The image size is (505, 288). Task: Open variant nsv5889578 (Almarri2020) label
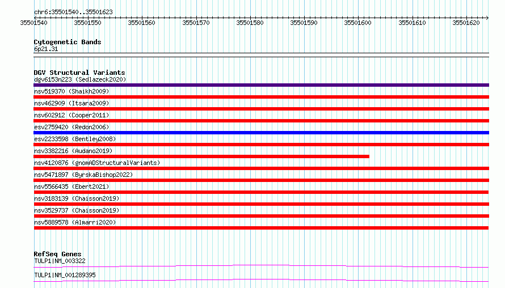[75, 222]
